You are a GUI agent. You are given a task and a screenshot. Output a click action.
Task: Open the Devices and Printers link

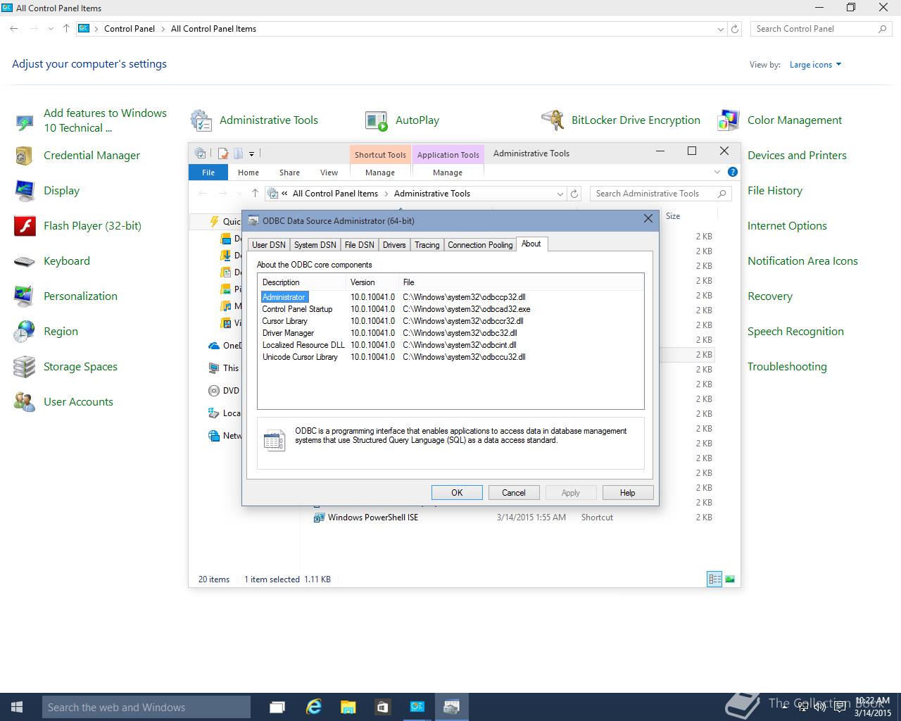point(797,156)
